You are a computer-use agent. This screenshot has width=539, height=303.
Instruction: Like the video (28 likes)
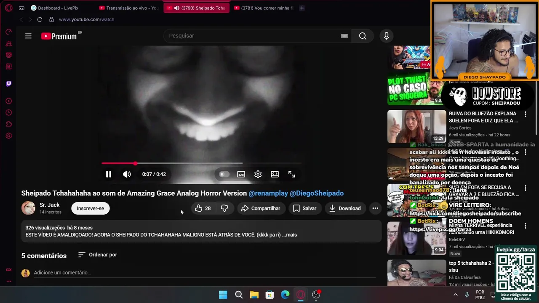coord(203,208)
